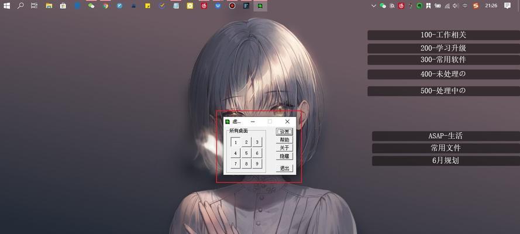The width and height of the screenshot is (520, 234).
Task: Open the red record-button taskbar icon
Action: click(x=232, y=6)
